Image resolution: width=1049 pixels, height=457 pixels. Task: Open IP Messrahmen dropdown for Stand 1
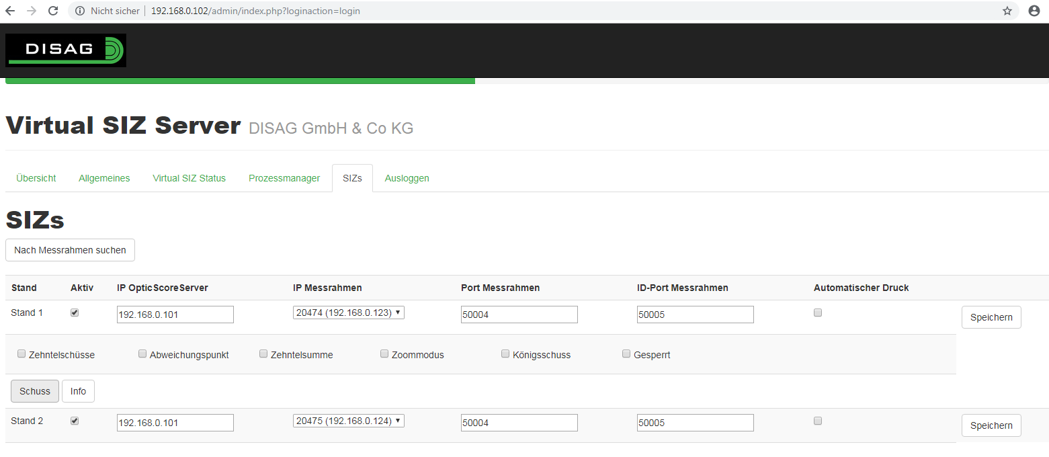[348, 313]
